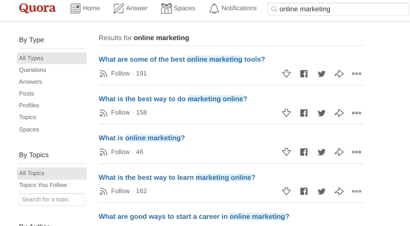Click the Quora logo
The height and width of the screenshot is (226, 410).
pos(37,9)
